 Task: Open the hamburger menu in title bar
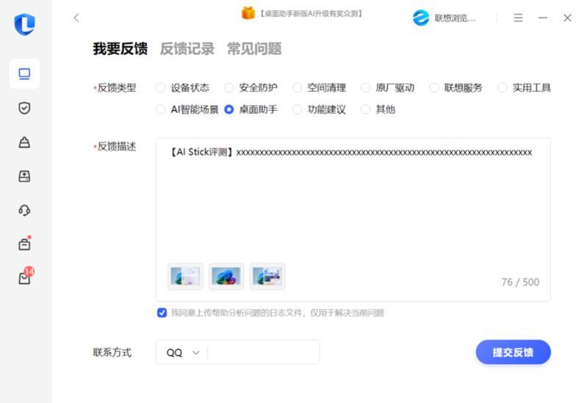pos(518,18)
